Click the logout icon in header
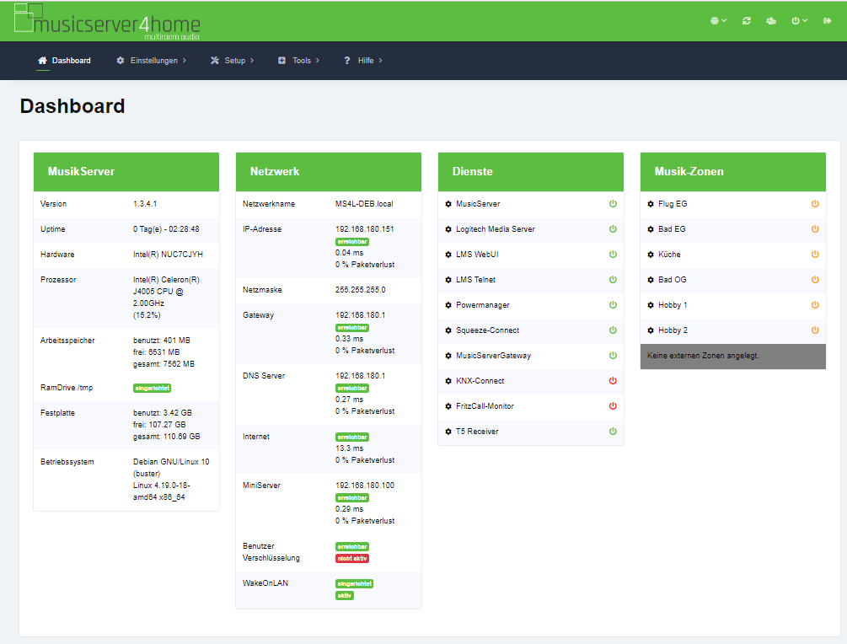 pos(827,21)
